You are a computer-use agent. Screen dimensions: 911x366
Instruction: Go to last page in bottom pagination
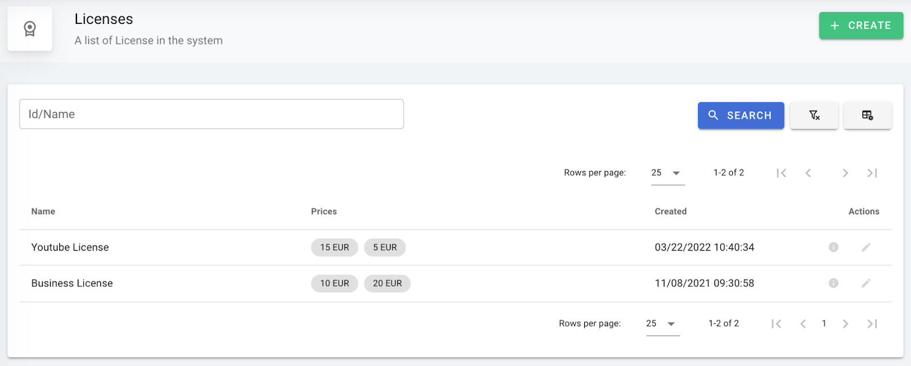coord(872,324)
